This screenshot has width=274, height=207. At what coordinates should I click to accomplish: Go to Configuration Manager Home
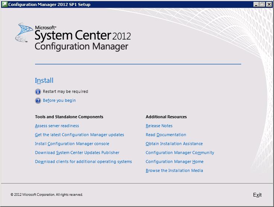[174, 161]
